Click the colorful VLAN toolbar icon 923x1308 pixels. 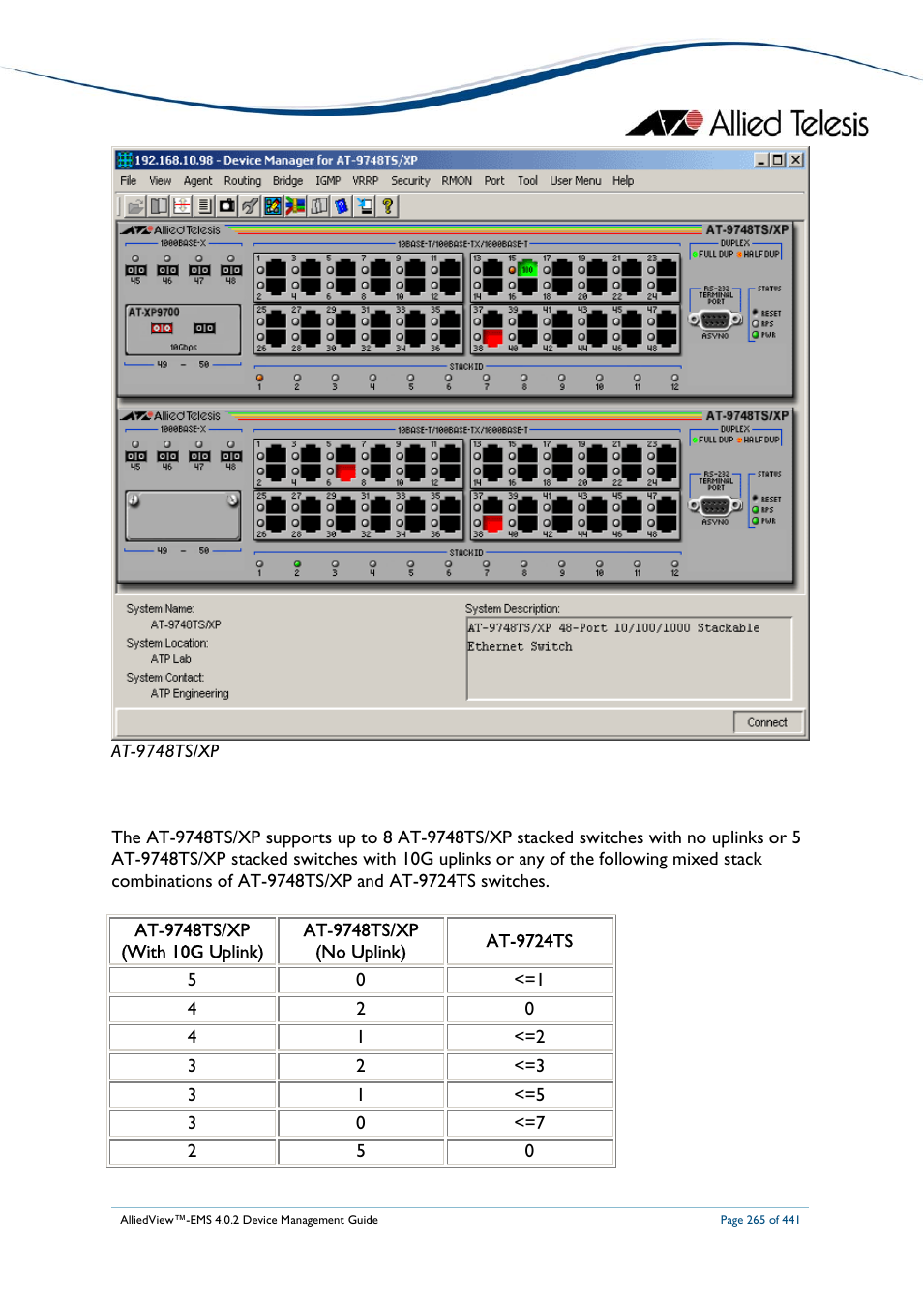(x=295, y=205)
